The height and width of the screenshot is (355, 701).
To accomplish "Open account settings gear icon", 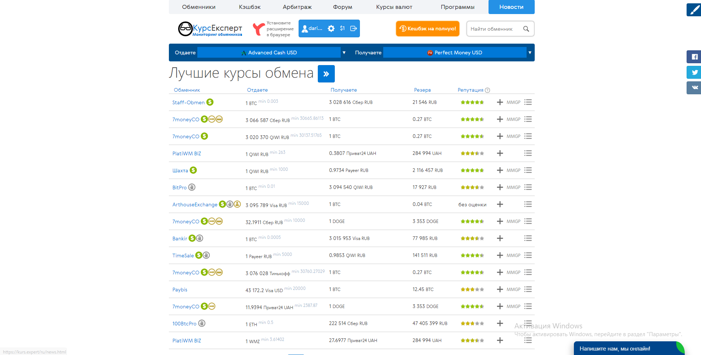I will click(x=331, y=28).
